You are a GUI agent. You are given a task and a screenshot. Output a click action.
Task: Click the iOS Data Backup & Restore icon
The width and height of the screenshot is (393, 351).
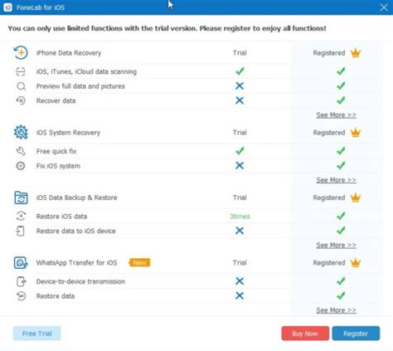(21, 197)
